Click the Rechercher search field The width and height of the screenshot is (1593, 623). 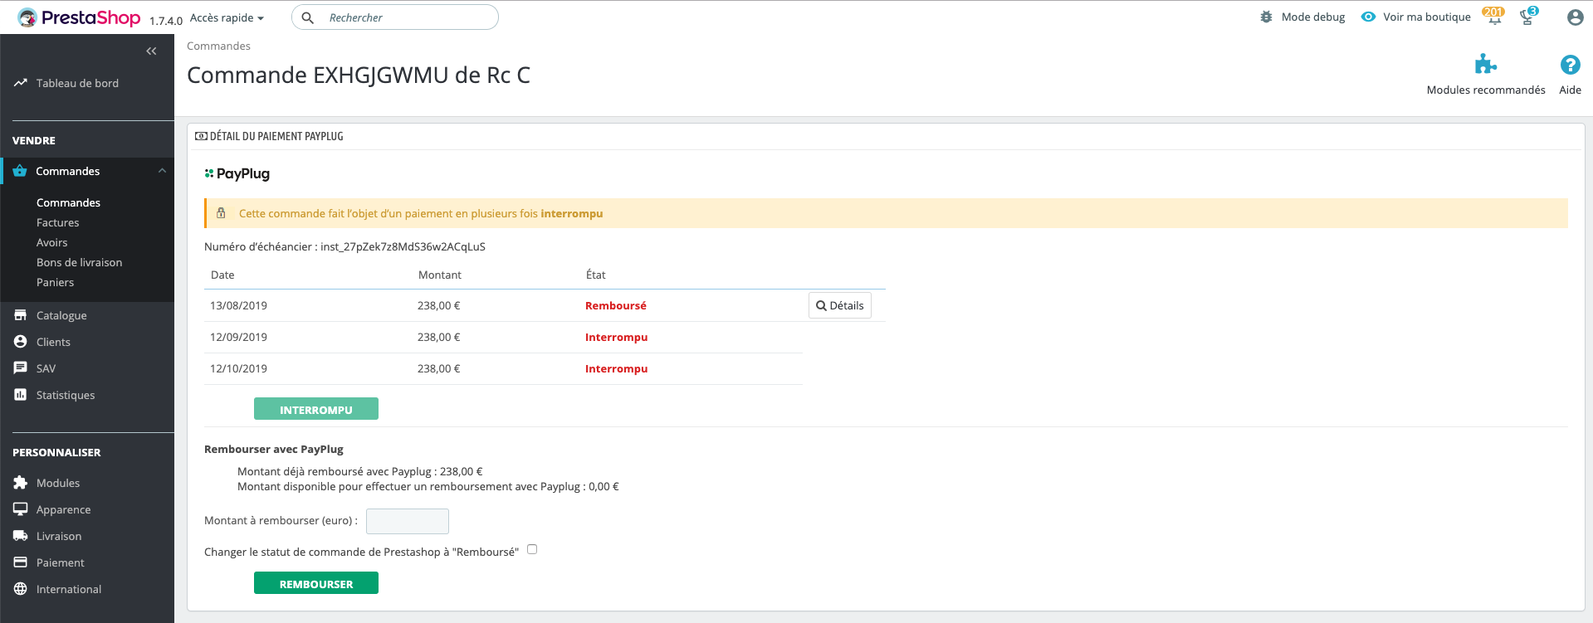click(395, 17)
